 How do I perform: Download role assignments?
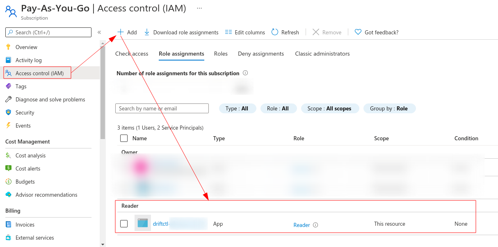click(181, 32)
